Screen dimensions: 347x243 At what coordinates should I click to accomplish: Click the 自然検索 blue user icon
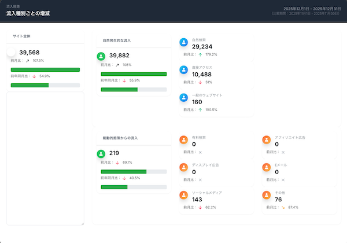coord(184,42)
